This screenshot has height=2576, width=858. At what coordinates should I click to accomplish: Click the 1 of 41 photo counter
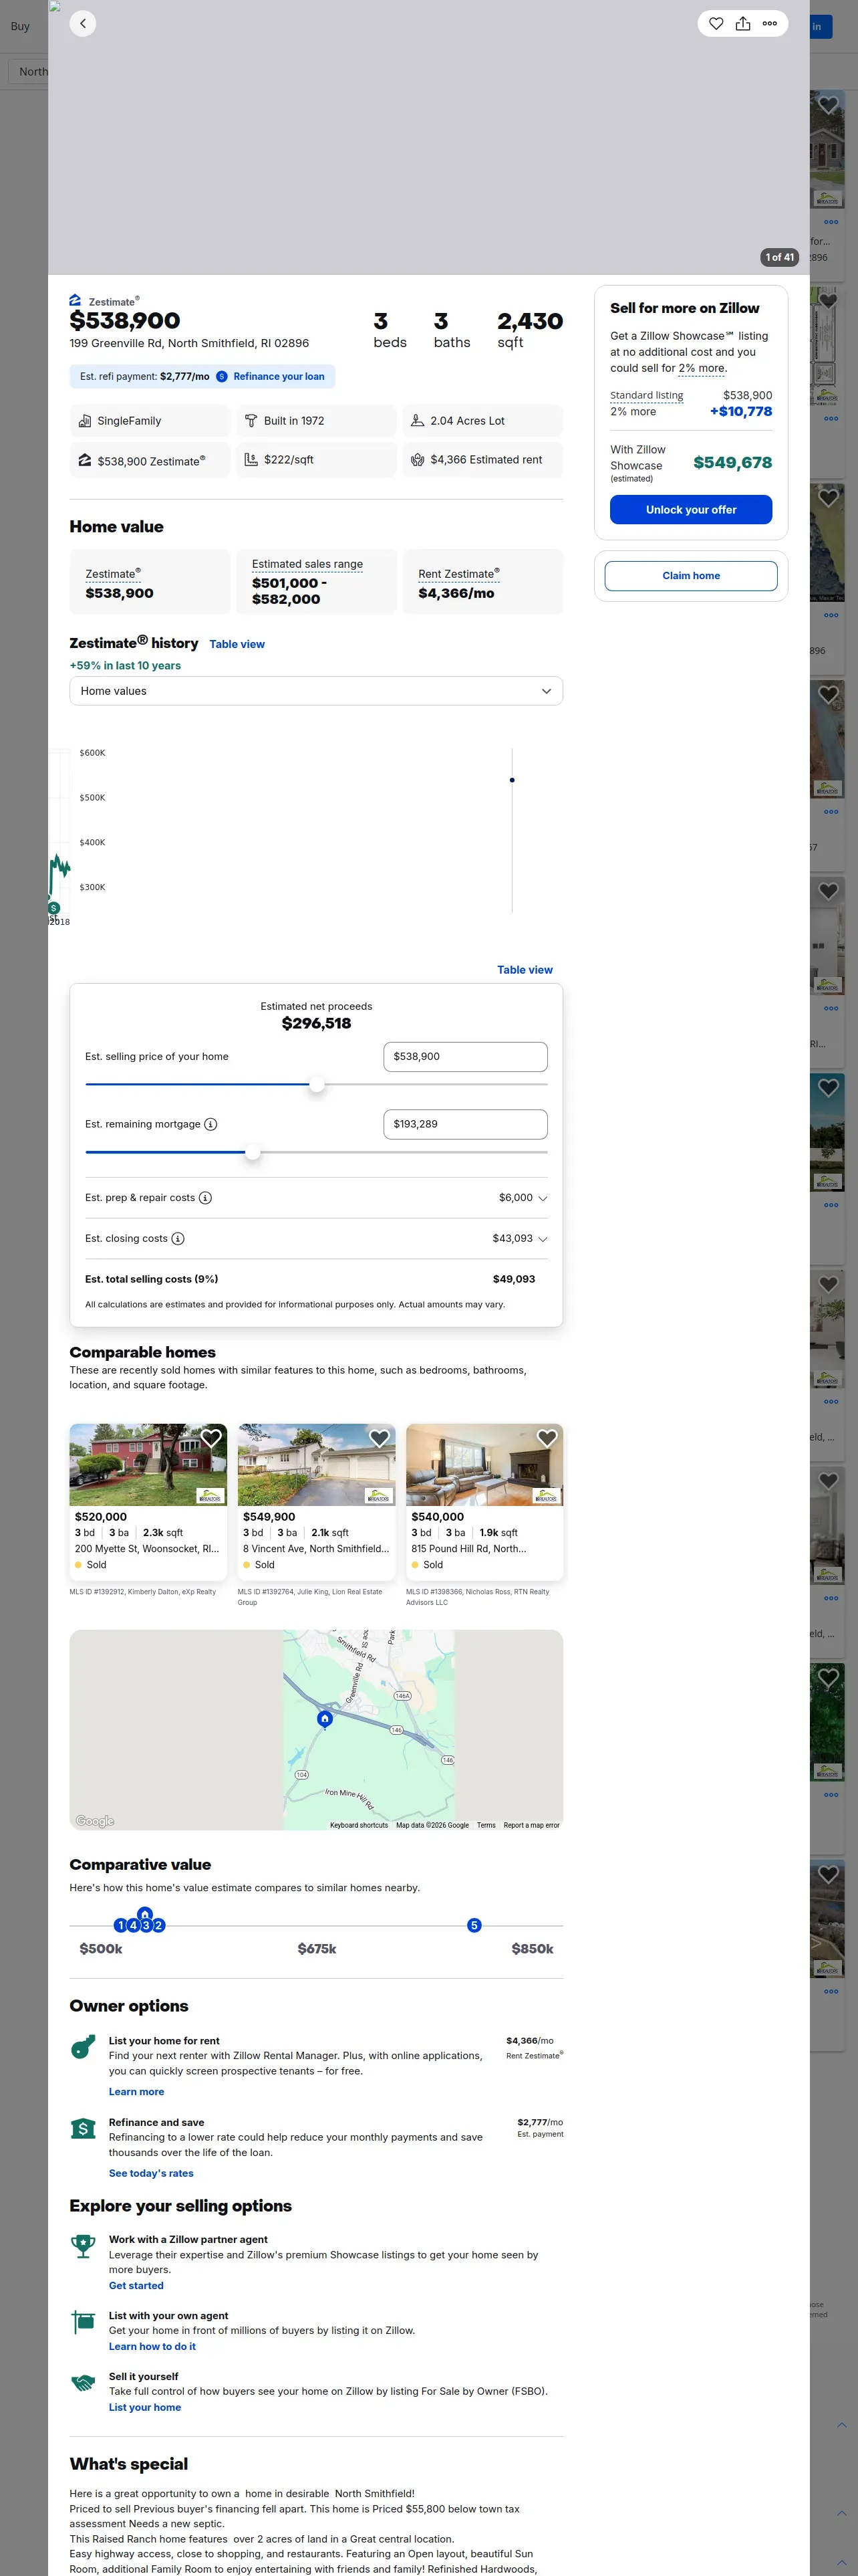pyautogui.click(x=779, y=257)
